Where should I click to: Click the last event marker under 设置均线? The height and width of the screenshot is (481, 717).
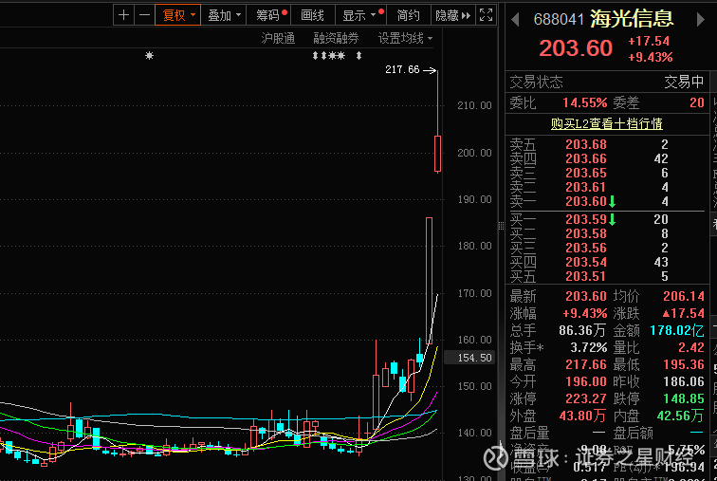click(358, 56)
